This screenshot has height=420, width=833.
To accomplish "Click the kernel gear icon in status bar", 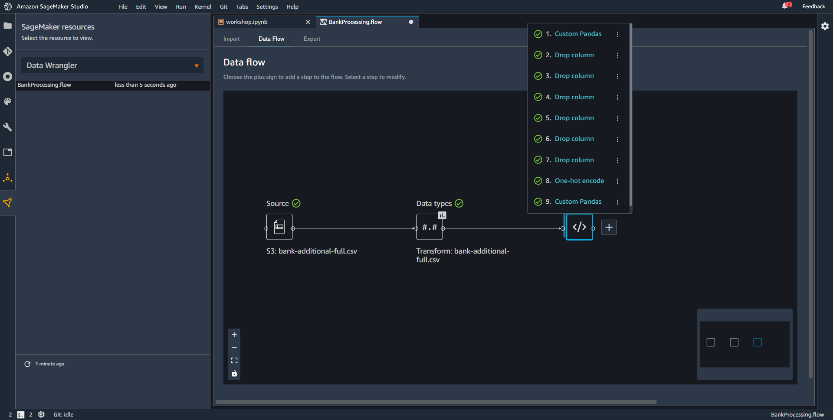I will tap(41, 414).
